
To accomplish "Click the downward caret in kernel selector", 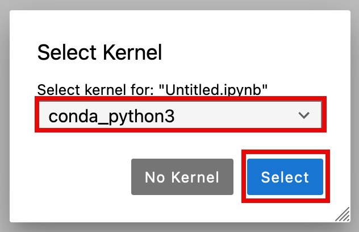I will 304,115.
